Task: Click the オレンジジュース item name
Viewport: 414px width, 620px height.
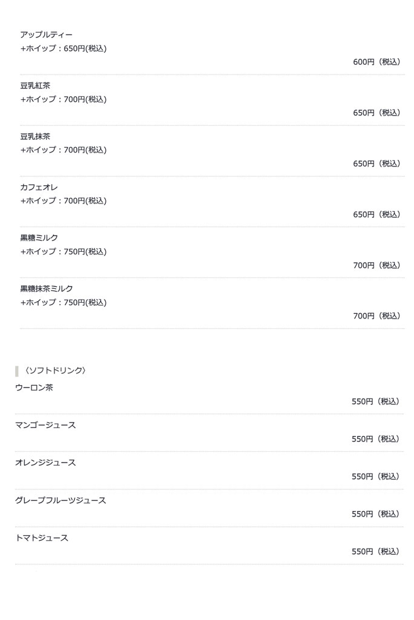Action: click(45, 463)
